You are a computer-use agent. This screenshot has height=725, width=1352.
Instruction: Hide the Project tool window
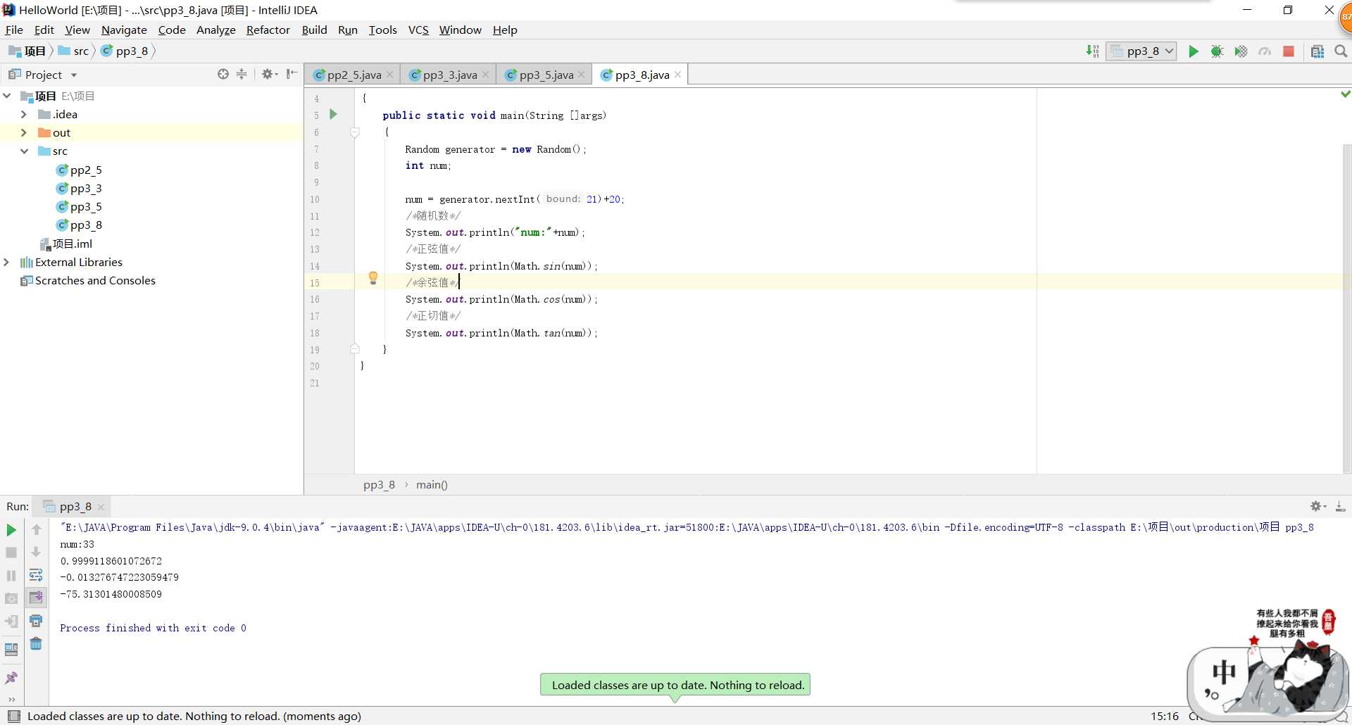click(292, 74)
